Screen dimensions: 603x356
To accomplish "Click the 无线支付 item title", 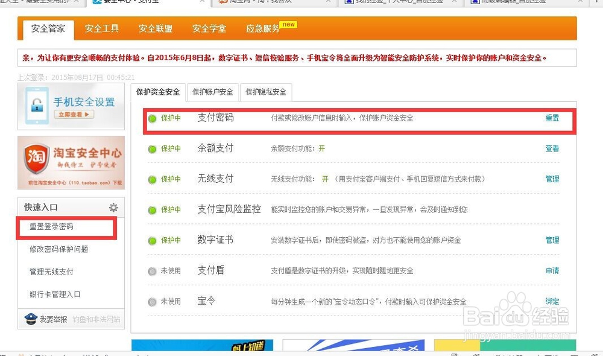I will coord(215,179).
